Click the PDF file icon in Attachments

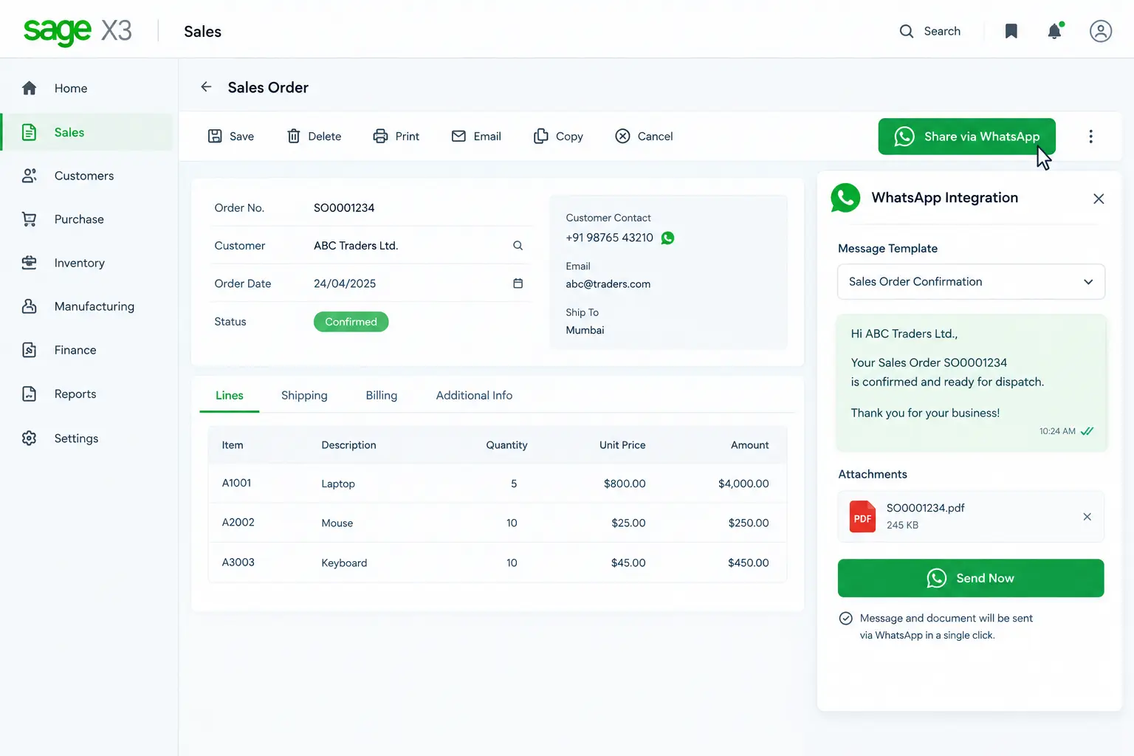coord(862,517)
